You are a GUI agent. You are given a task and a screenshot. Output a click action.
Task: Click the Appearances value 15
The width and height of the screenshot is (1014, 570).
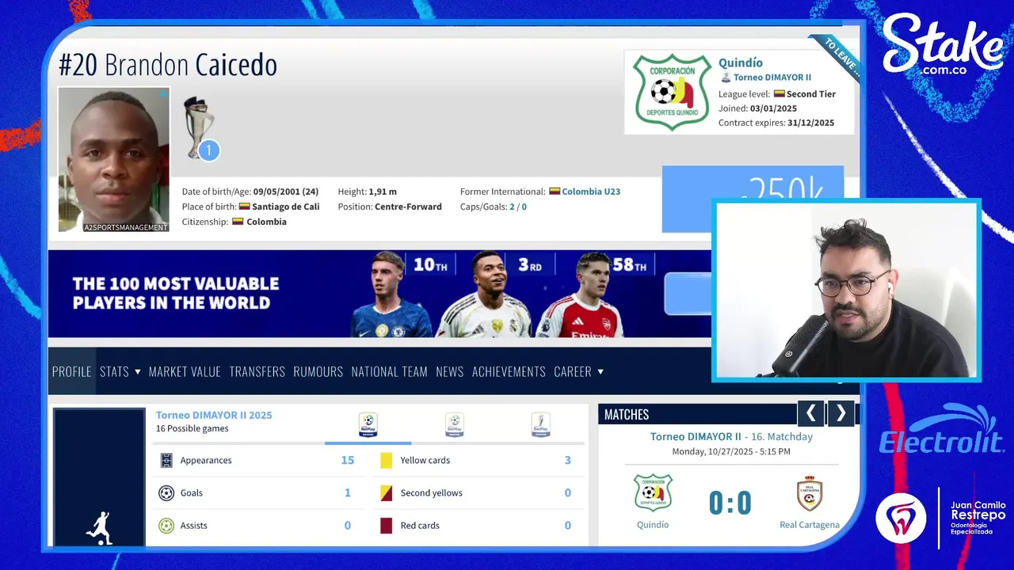[x=347, y=460]
